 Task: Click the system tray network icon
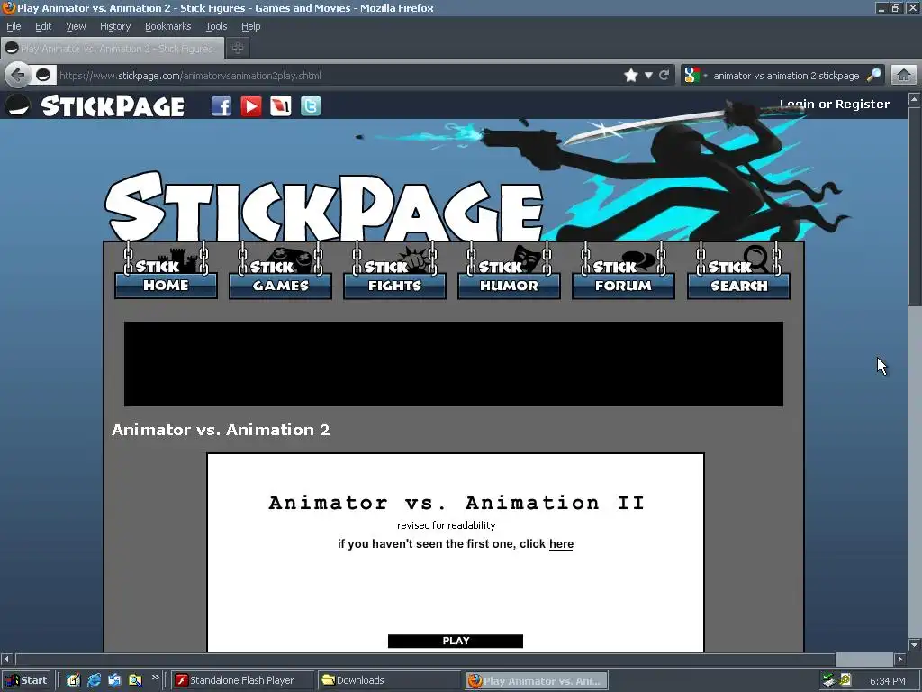point(829,680)
